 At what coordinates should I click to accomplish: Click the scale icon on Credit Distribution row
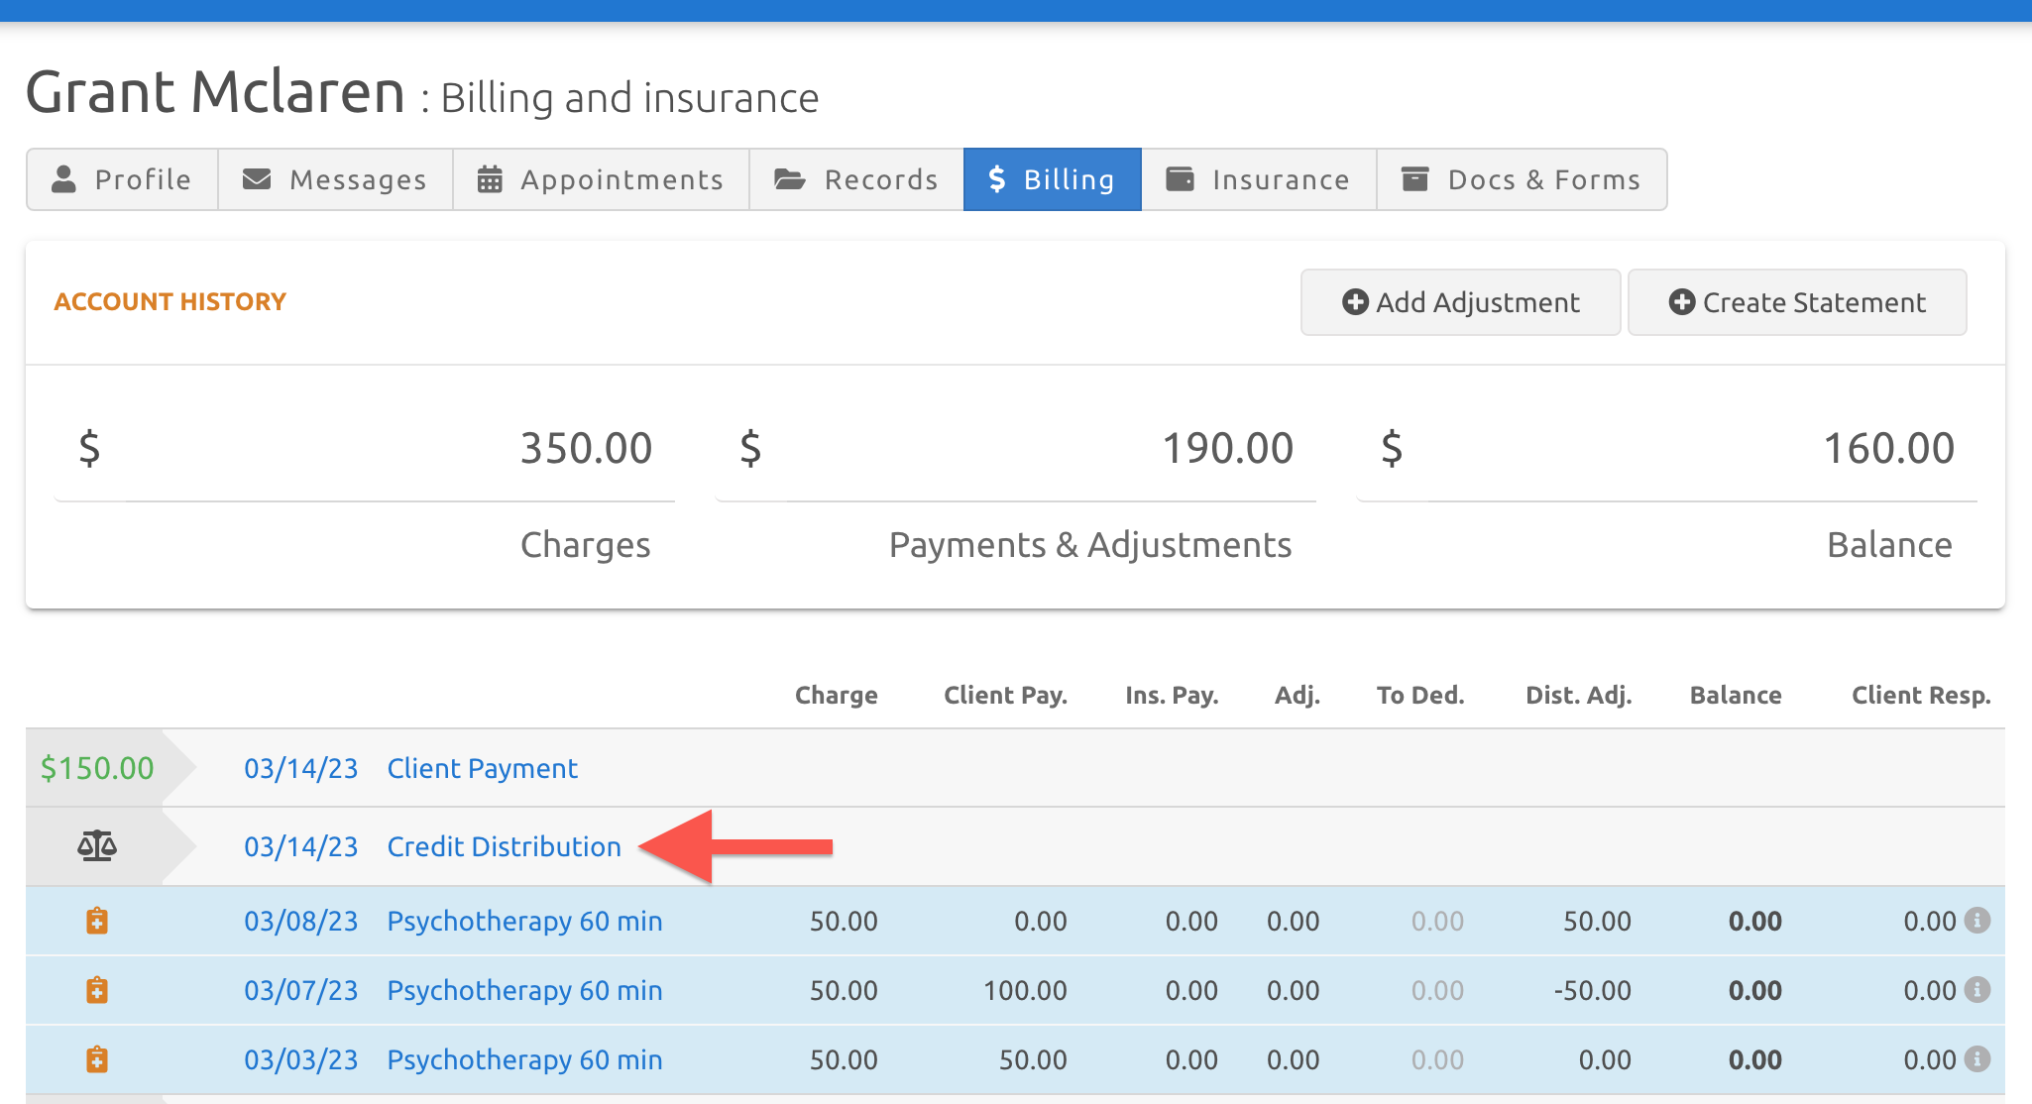[98, 845]
